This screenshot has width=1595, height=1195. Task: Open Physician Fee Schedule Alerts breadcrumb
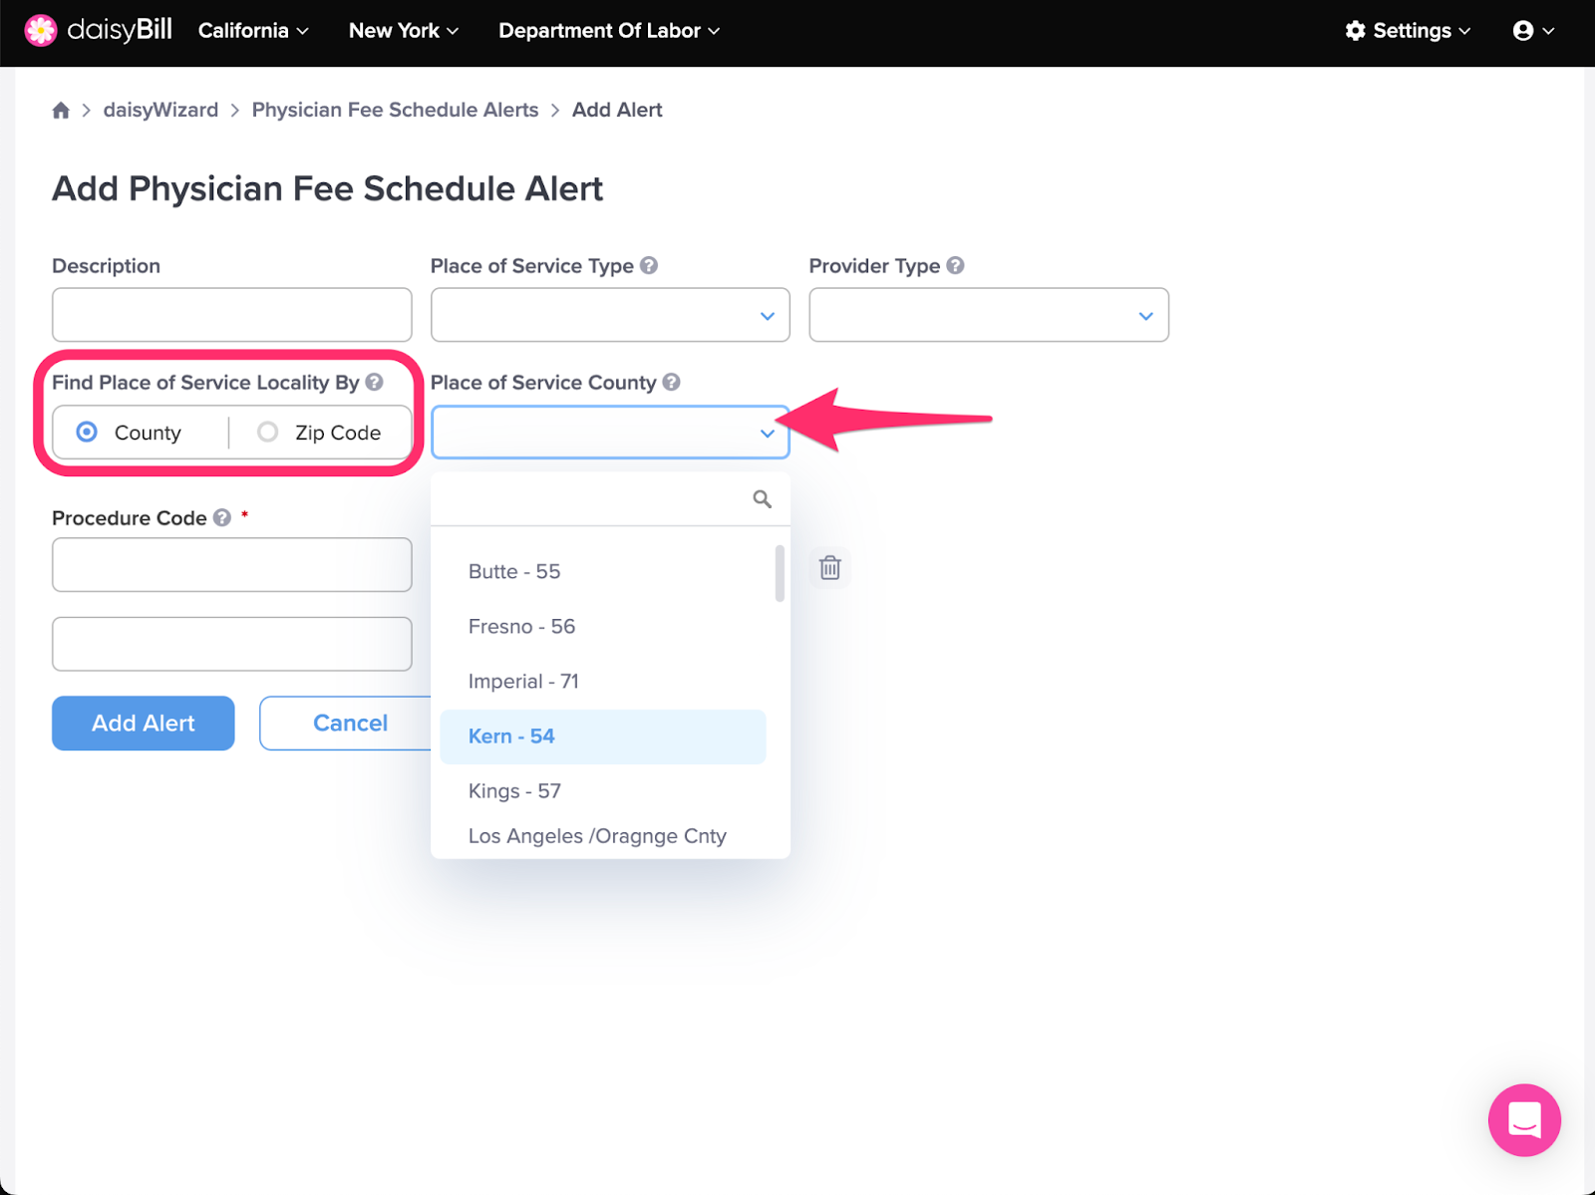point(395,111)
